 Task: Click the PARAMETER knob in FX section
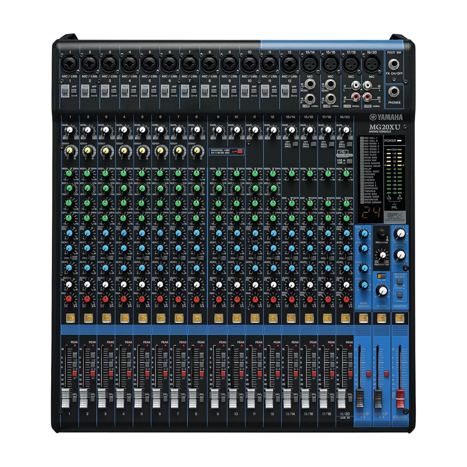383,255
